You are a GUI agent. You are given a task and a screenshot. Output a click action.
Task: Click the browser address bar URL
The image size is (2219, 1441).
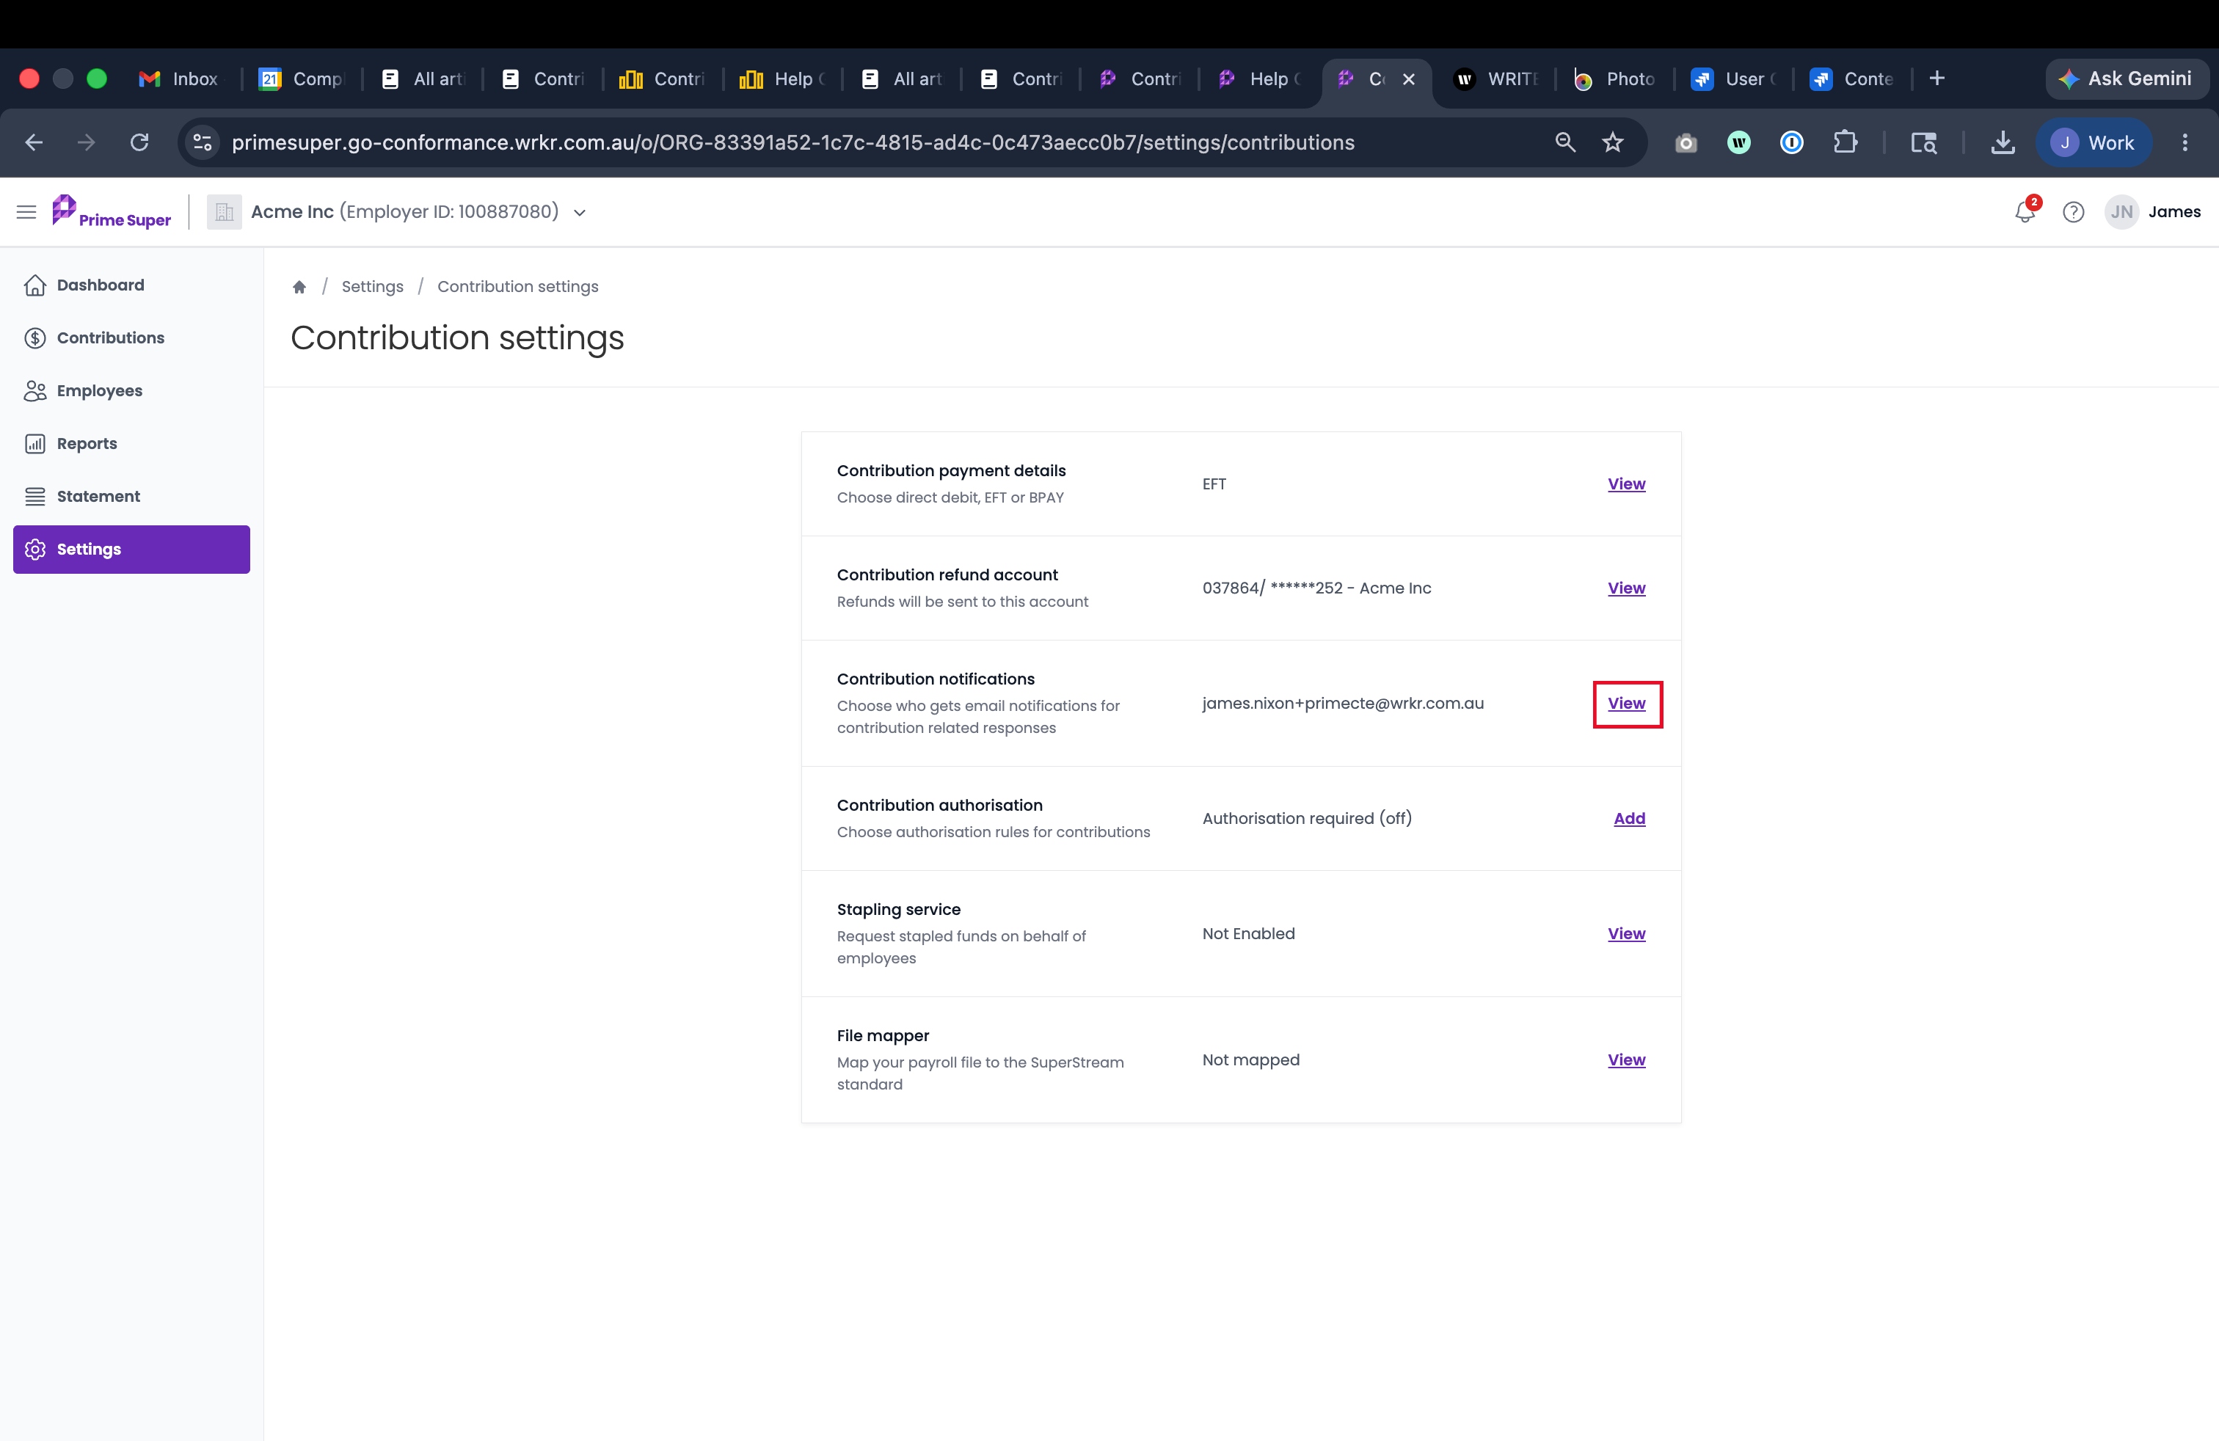(792, 142)
